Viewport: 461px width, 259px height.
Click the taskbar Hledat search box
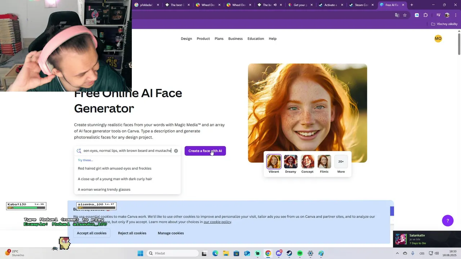click(x=173, y=253)
